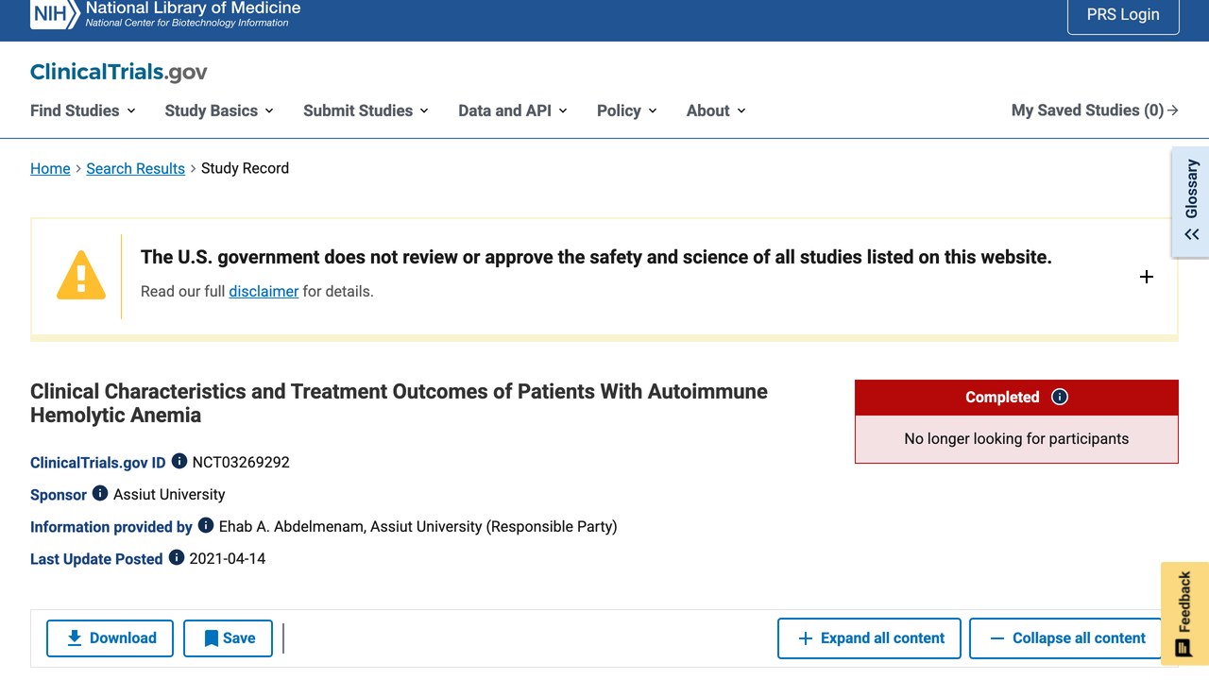Open the ClinicalTrials.gov home logo

(x=119, y=72)
